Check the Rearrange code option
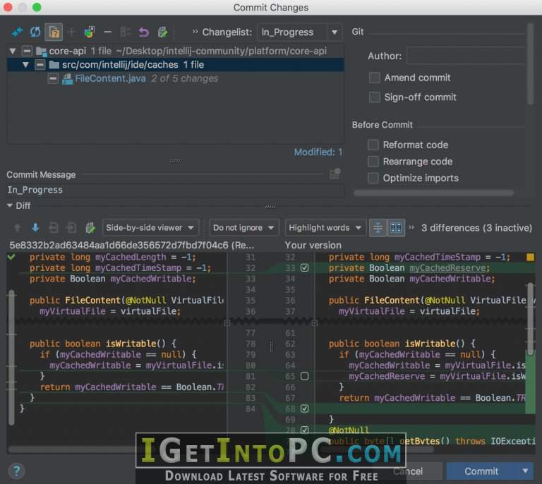The height and width of the screenshot is (484, 542). pyautogui.click(x=373, y=162)
